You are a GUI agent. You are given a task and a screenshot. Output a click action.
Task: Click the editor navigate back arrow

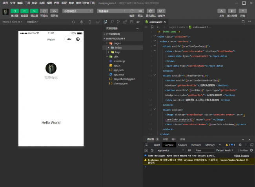coord(158,27)
